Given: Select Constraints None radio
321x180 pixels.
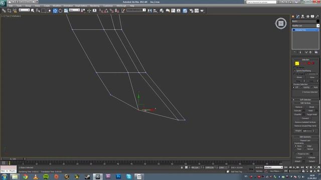Looking at the screenshot, I should coord(295,146).
